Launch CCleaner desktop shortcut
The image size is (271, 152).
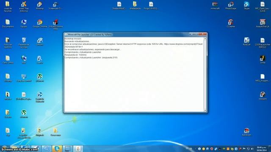pos(231,24)
